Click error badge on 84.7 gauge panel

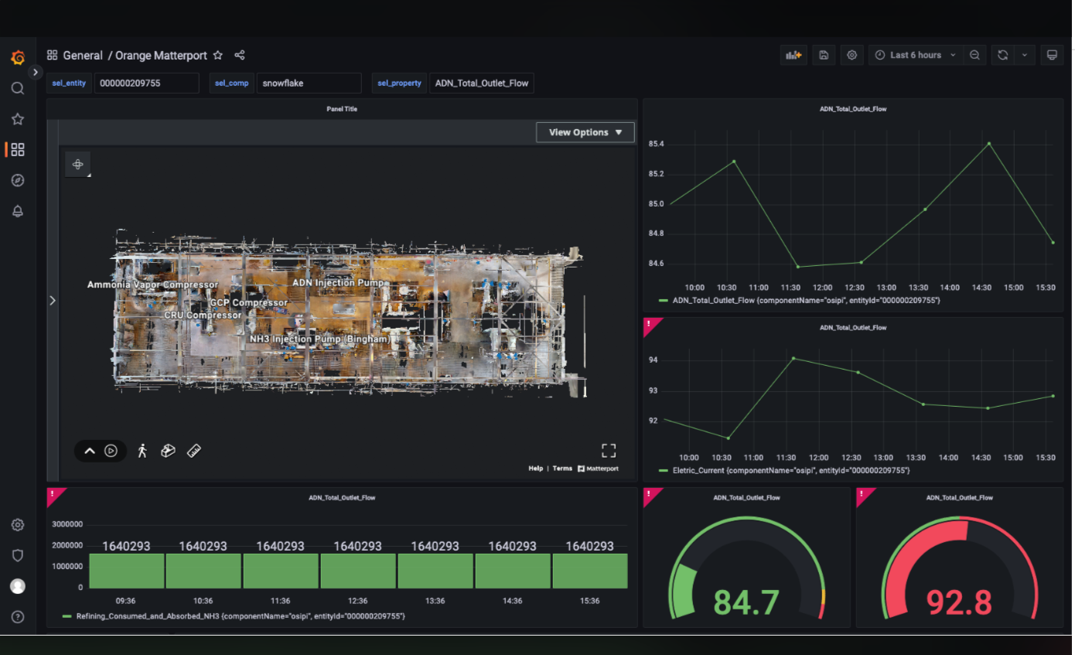(649, 493)
